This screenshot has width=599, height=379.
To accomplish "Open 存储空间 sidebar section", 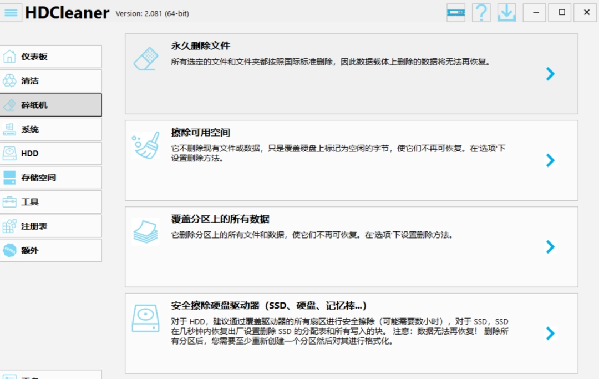I will click(51, 178).
